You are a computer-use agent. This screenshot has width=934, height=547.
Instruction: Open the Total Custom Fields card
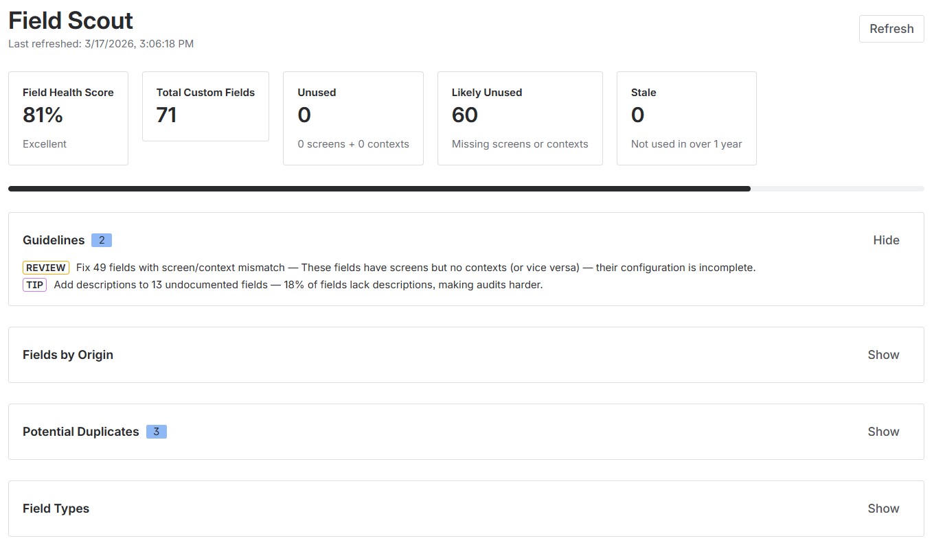[x=205, y=106]
